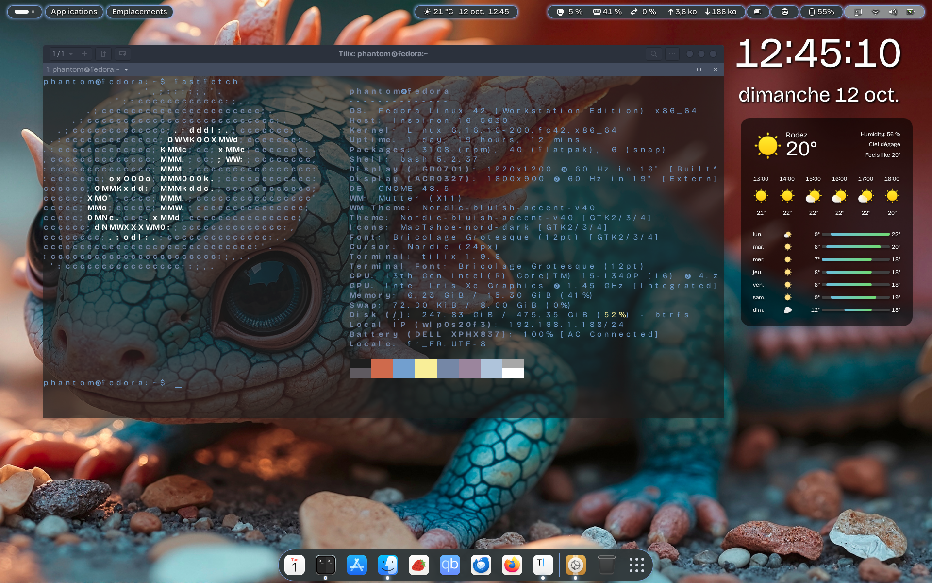Open Firefox from the dock
The image size is (932, 583).
pos(512,565)
